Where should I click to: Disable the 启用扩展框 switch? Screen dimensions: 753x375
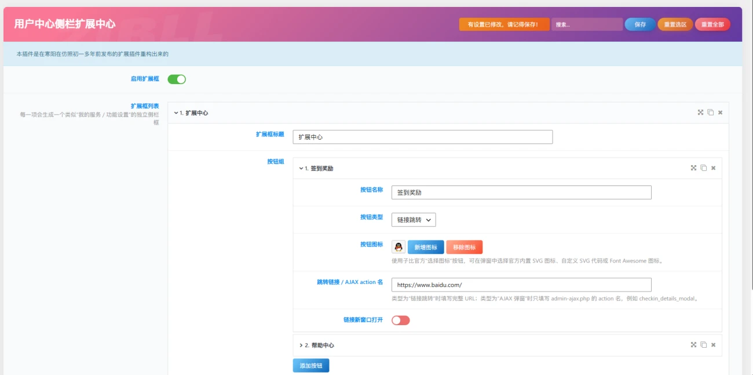(x=177, y=79)
